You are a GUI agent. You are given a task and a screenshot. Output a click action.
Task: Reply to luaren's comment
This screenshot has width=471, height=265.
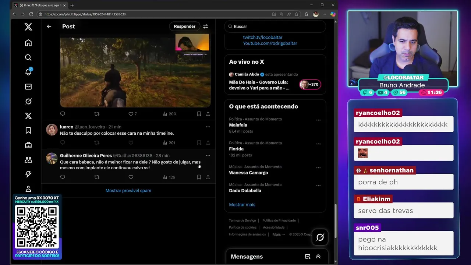[63, 142]
